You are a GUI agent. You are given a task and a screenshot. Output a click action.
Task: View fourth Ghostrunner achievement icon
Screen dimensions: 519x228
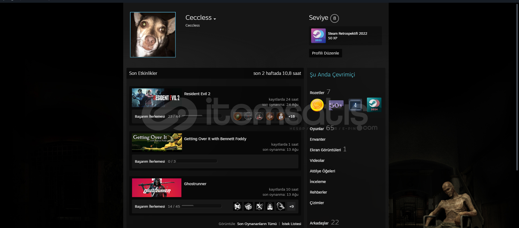(x=270, y=206)
